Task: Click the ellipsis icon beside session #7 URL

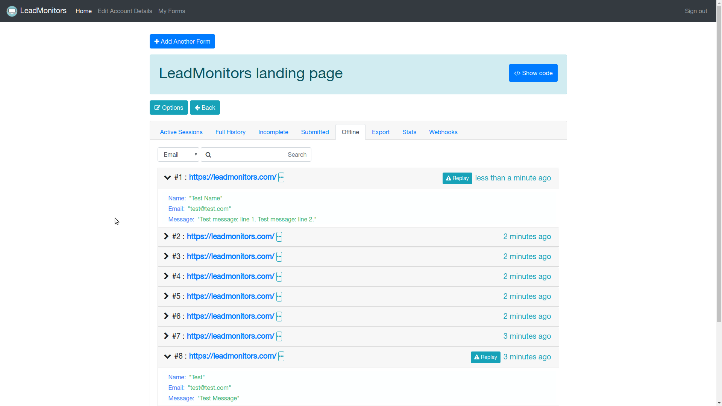Action: 279,336
